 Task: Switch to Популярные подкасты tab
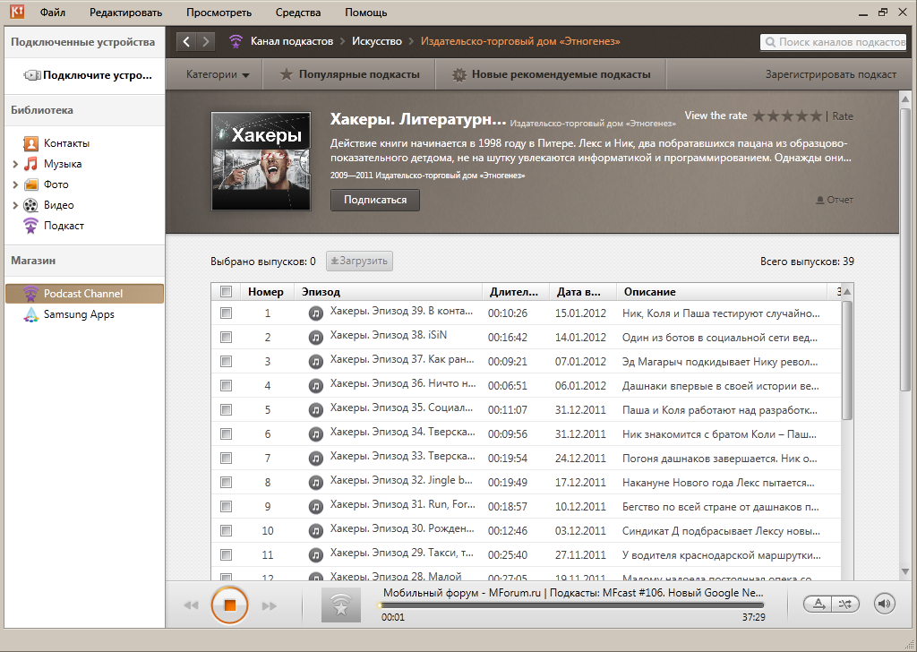tap(349, 74)
